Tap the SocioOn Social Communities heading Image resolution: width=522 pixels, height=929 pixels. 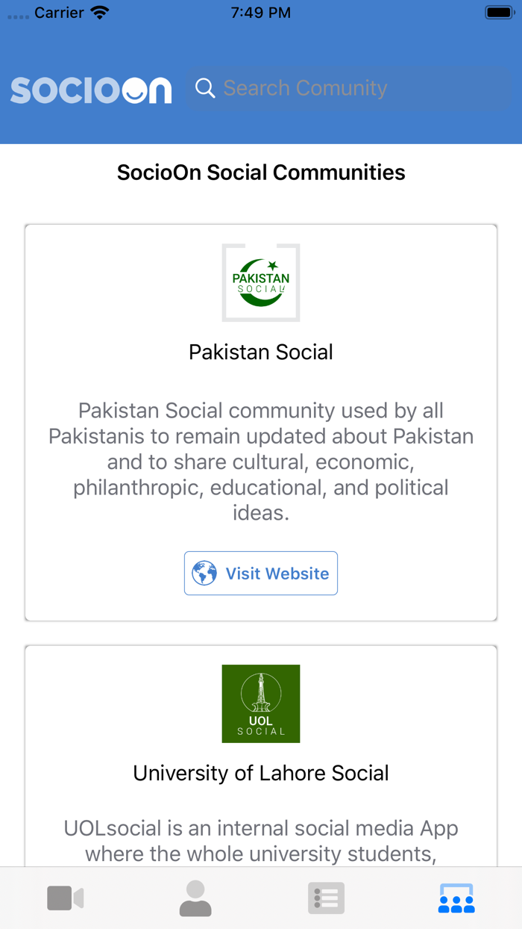tap(260, 173)
